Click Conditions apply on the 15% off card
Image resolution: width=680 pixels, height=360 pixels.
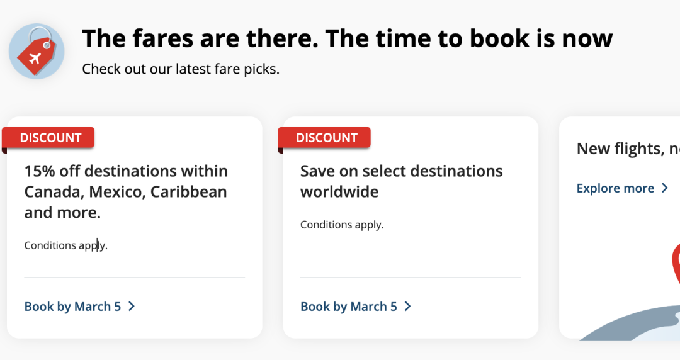pos(66,245)
